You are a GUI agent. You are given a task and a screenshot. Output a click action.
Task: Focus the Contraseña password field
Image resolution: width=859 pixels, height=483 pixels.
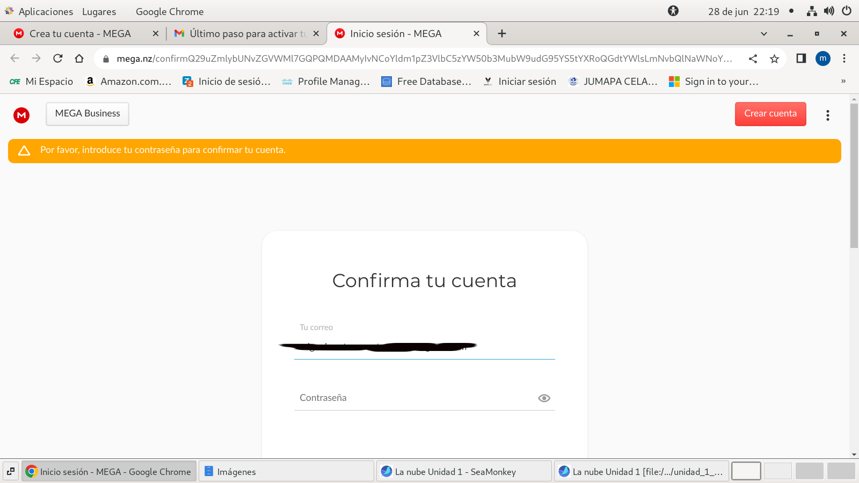413,398
